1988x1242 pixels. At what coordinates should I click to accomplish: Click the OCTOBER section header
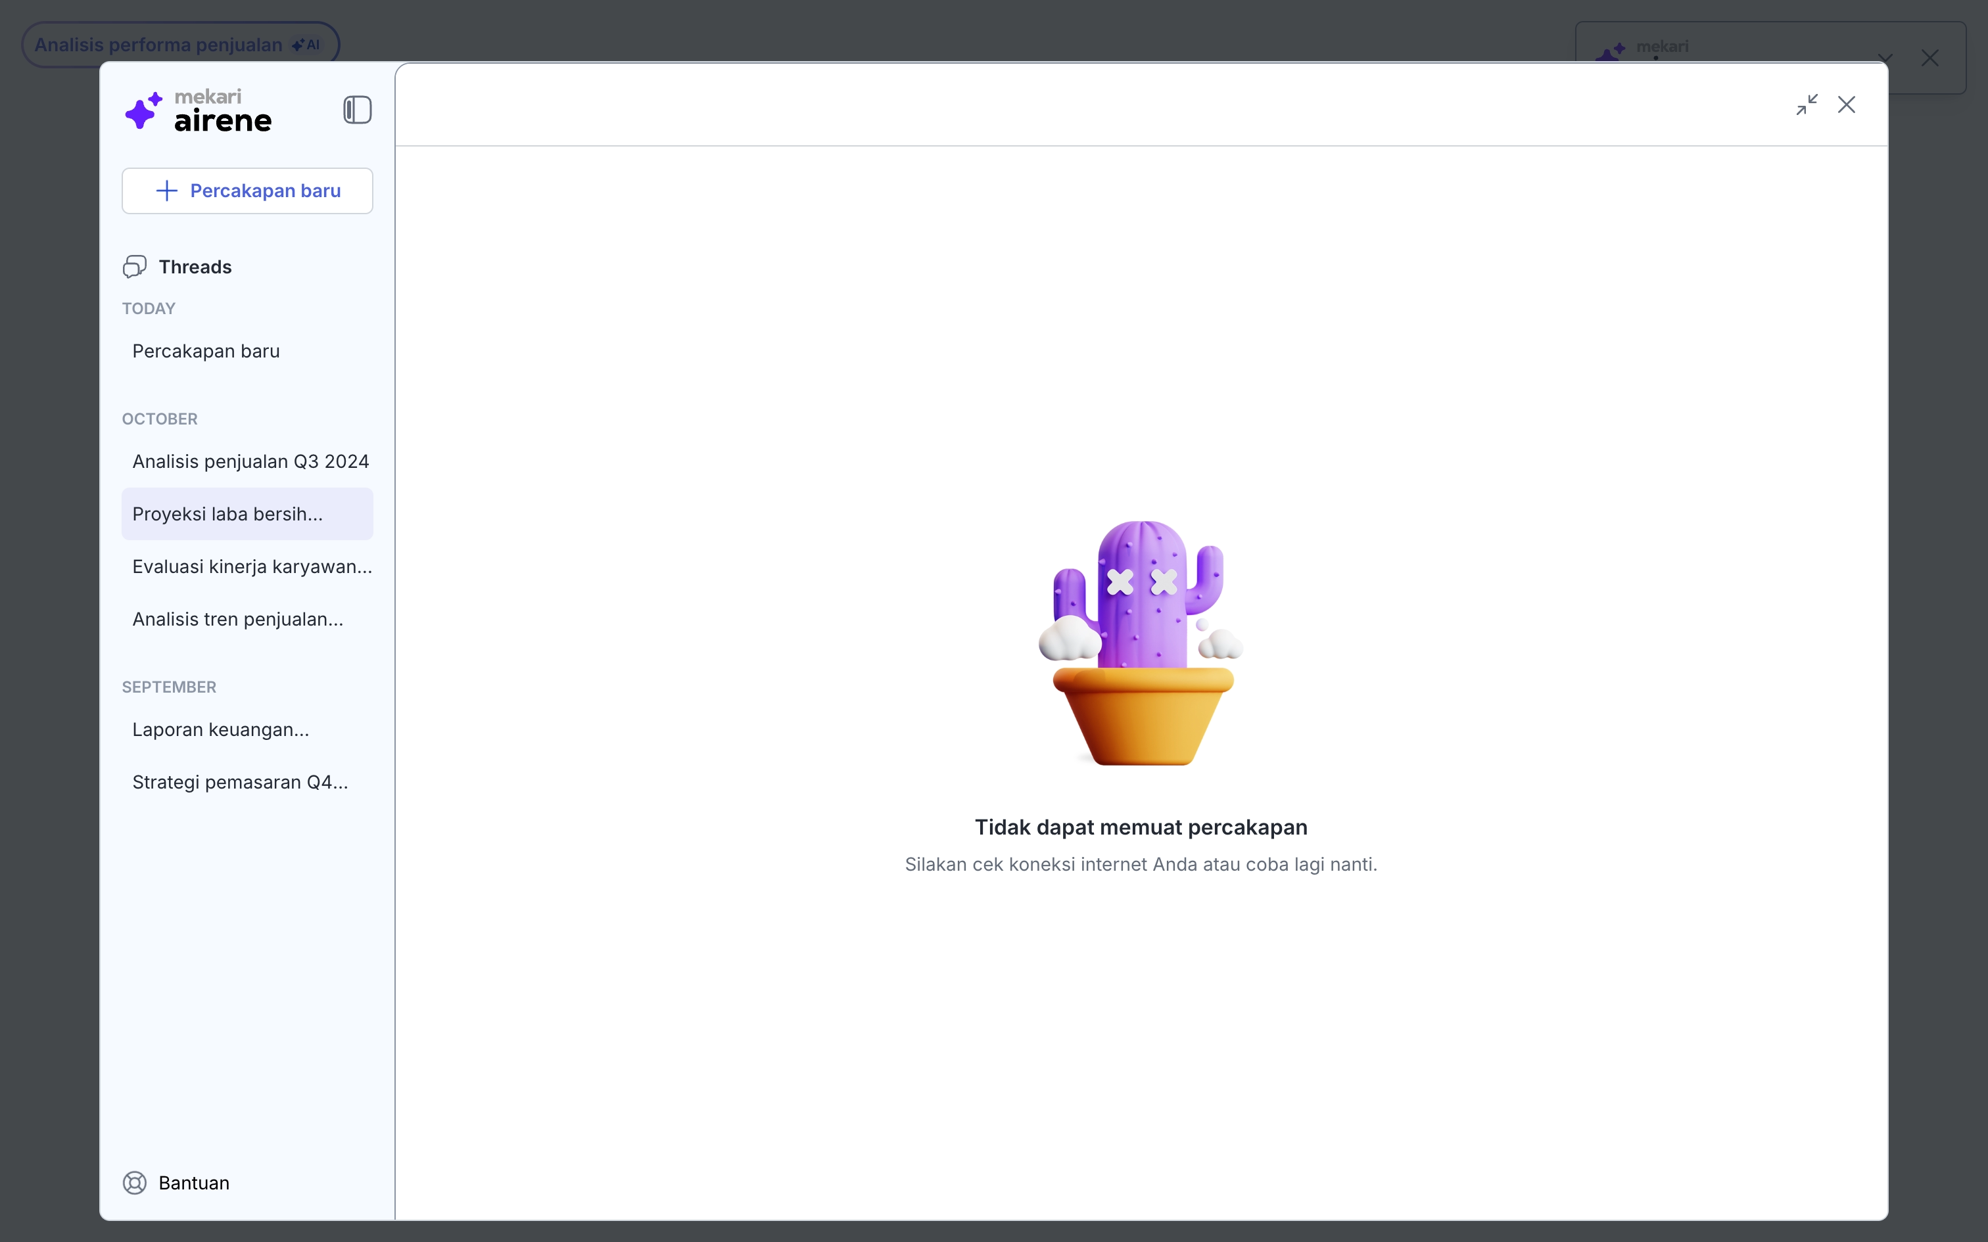click(x=160, y=419)
